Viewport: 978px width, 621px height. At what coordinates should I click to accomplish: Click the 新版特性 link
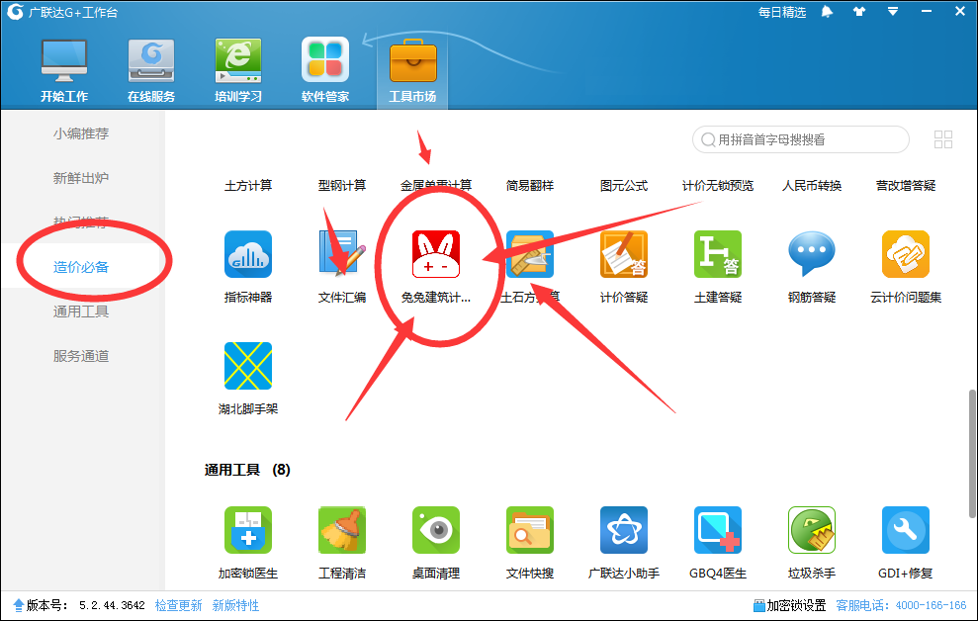[235, 605]
